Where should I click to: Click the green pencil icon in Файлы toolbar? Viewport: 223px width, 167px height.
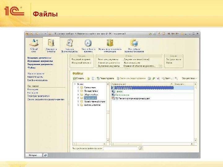click(x=154, y=78)
